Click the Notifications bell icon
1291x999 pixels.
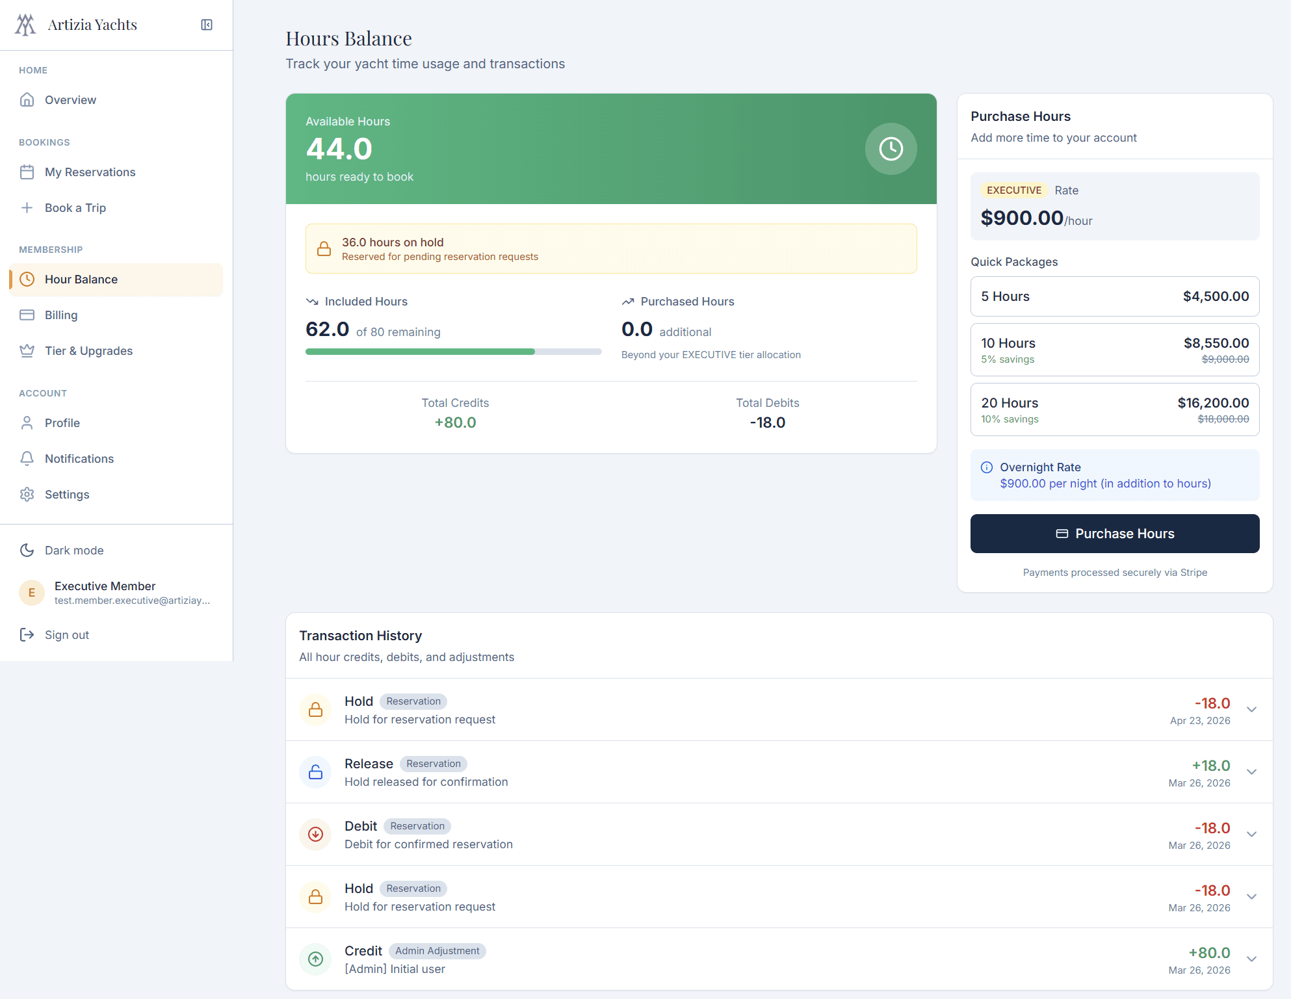[27, 458]
